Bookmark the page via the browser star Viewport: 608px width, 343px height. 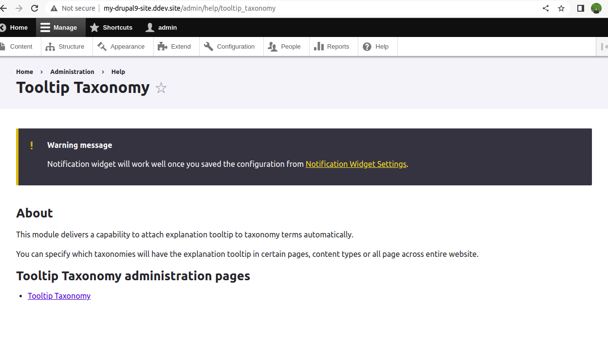coord(561,8)
